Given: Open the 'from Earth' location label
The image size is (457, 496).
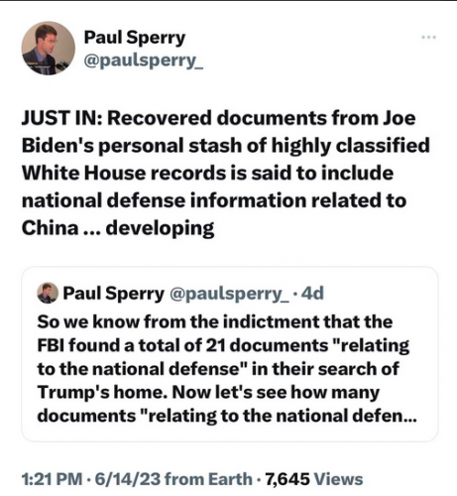Looking at the screenshot, I should 208,479.
